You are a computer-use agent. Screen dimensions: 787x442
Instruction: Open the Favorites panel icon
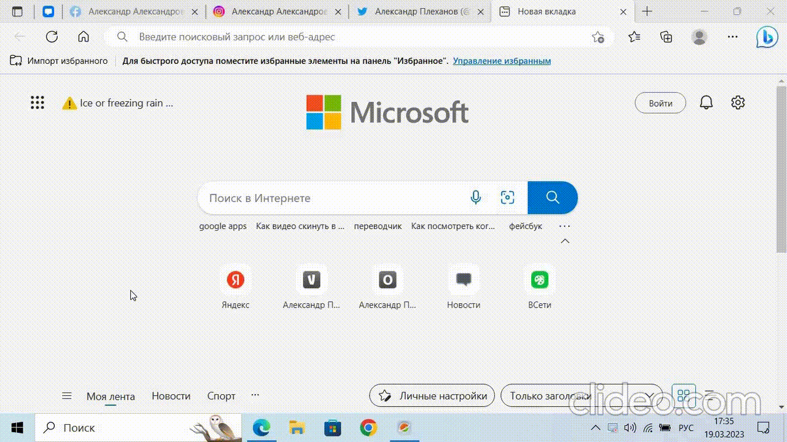(x=635, y=37)
